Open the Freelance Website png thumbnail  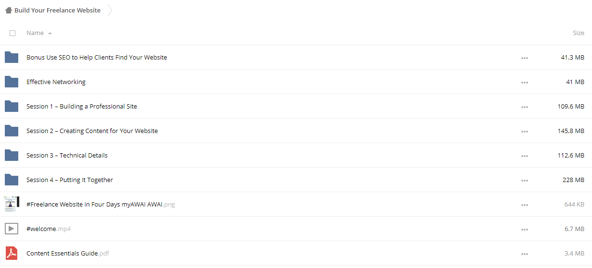(12, 204)
